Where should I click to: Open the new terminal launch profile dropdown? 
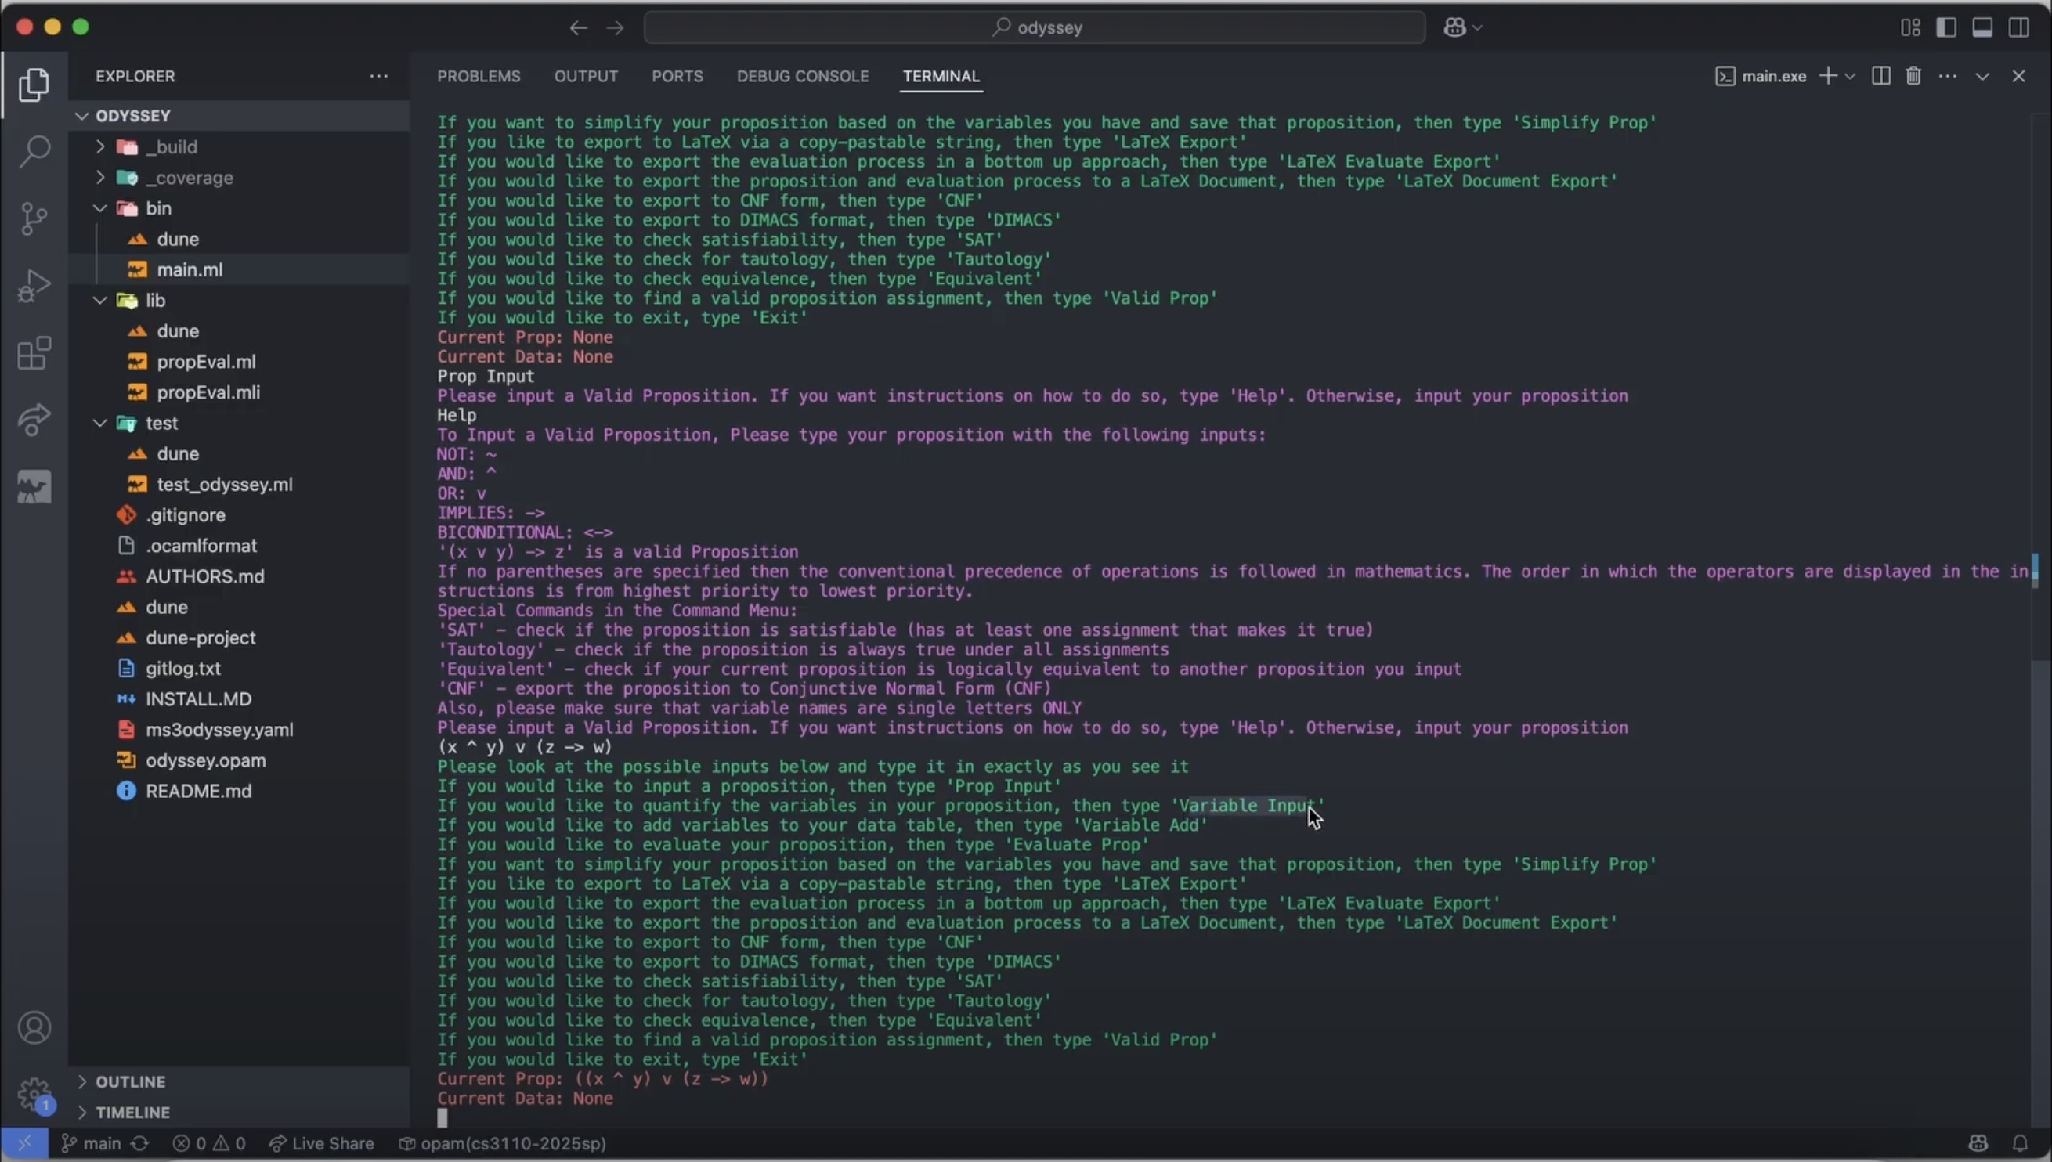(x=1850, y=76)
